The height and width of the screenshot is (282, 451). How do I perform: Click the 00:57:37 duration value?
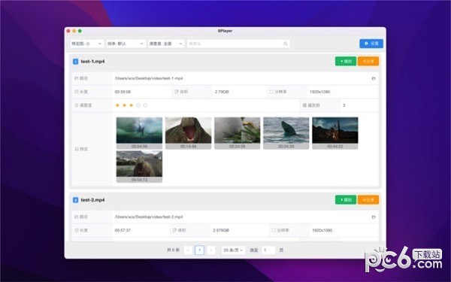pos(123,231)
